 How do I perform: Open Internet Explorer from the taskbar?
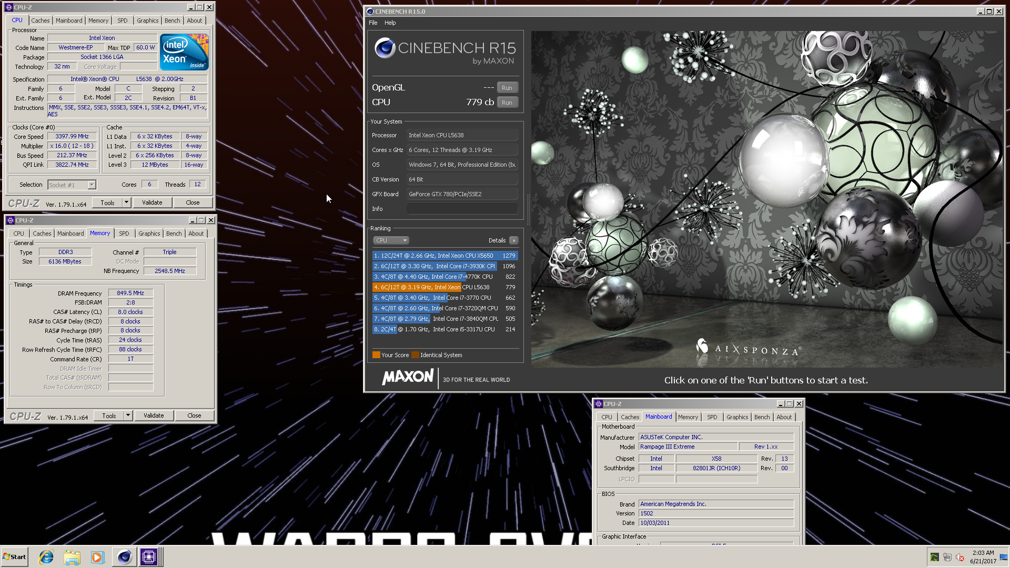[46, 557]
